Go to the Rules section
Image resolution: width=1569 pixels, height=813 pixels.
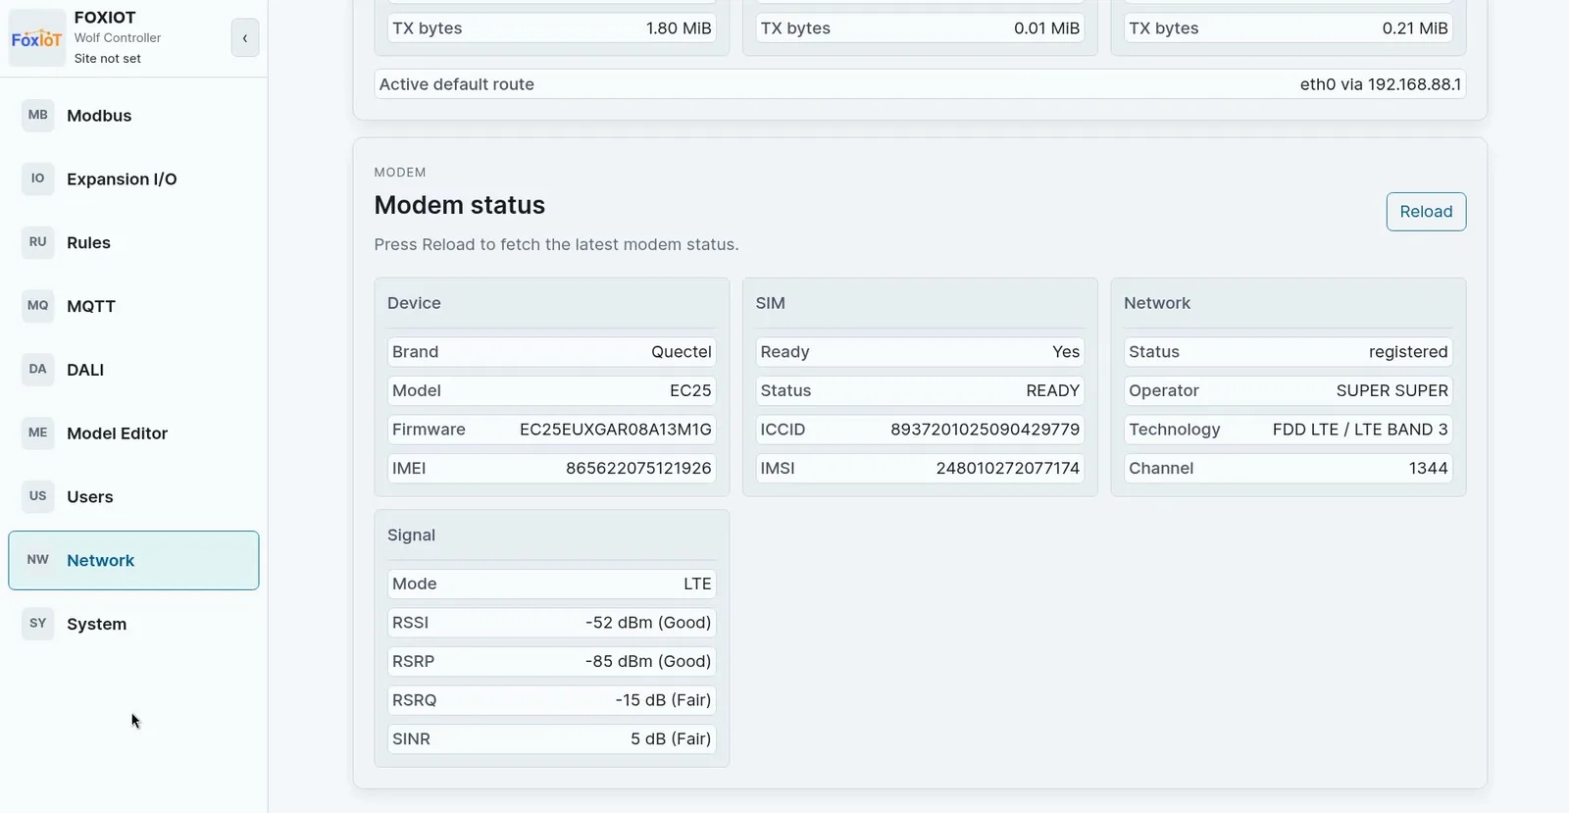(x=133, y=243)
